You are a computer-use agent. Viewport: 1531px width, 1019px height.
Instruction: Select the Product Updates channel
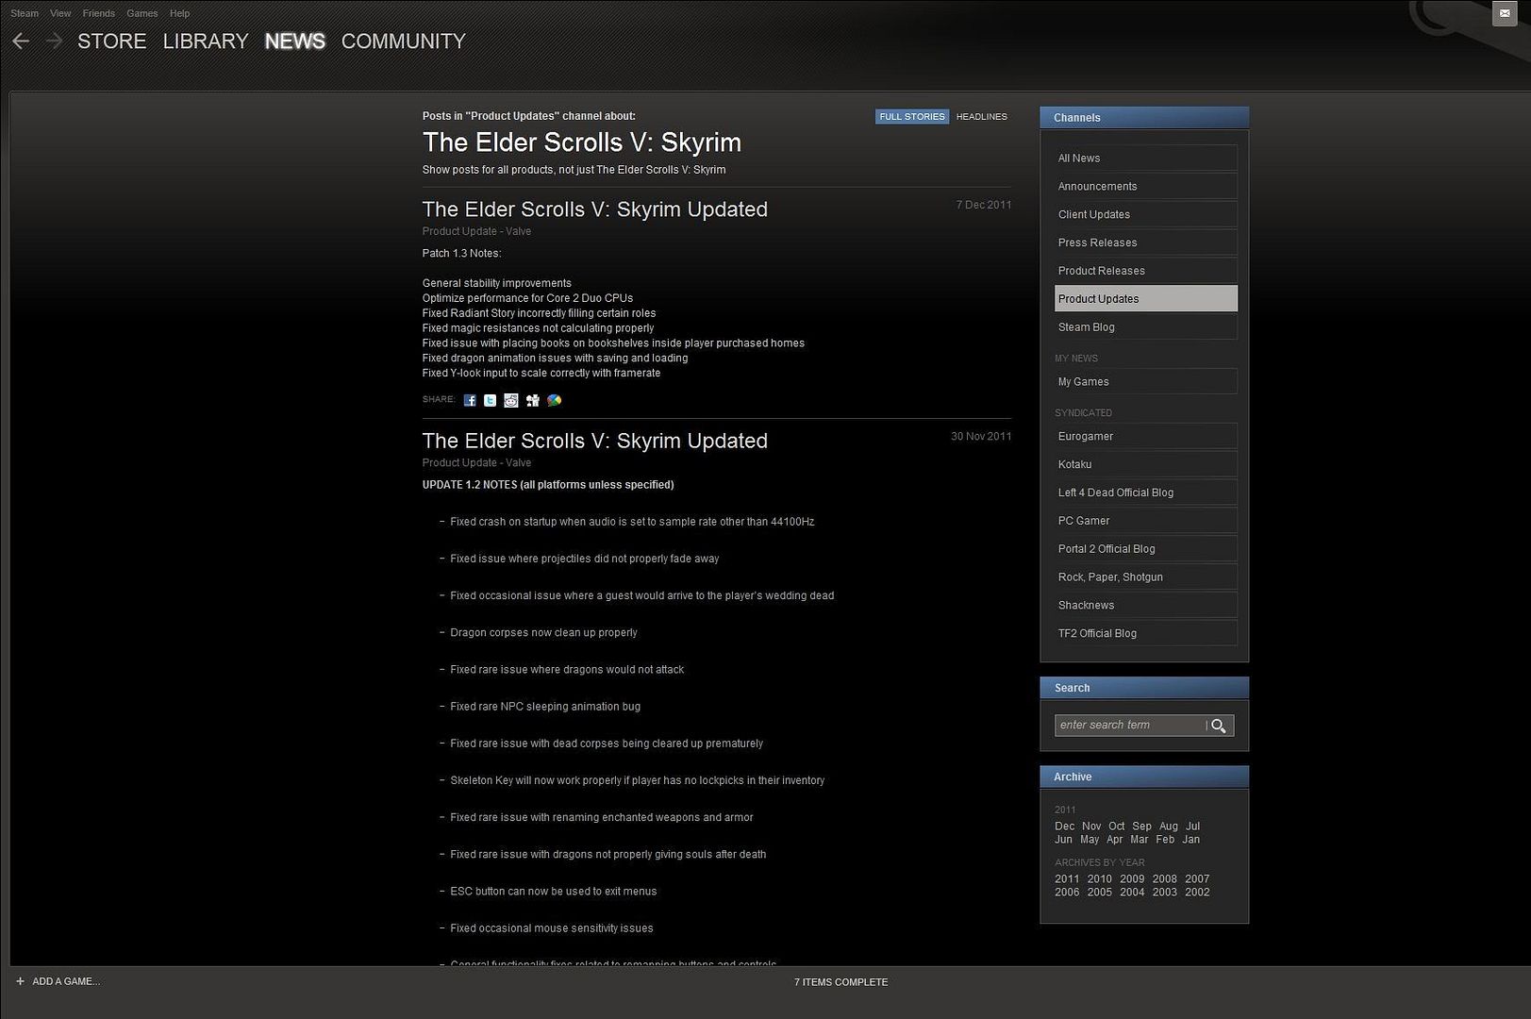point(1146,298)
